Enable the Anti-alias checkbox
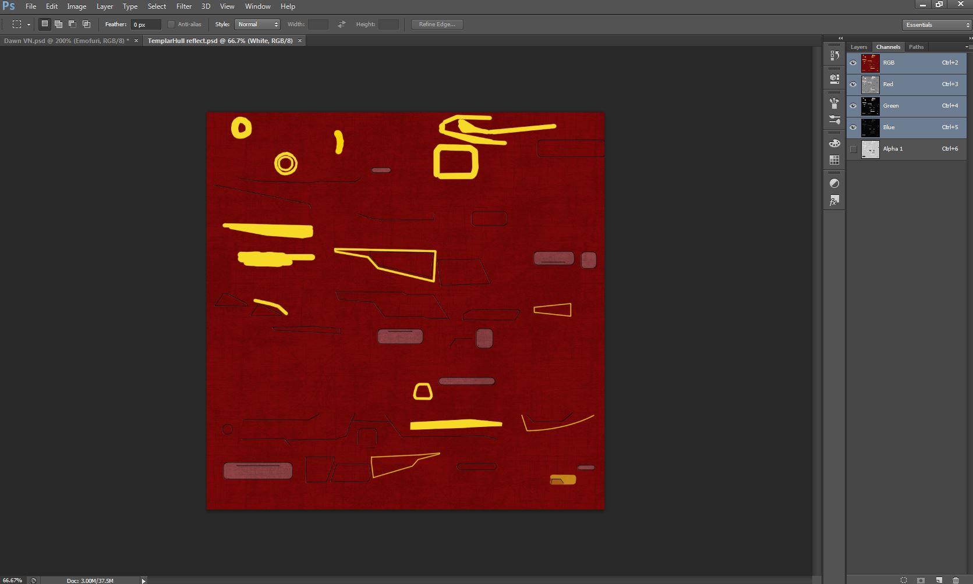 point(171,24)
